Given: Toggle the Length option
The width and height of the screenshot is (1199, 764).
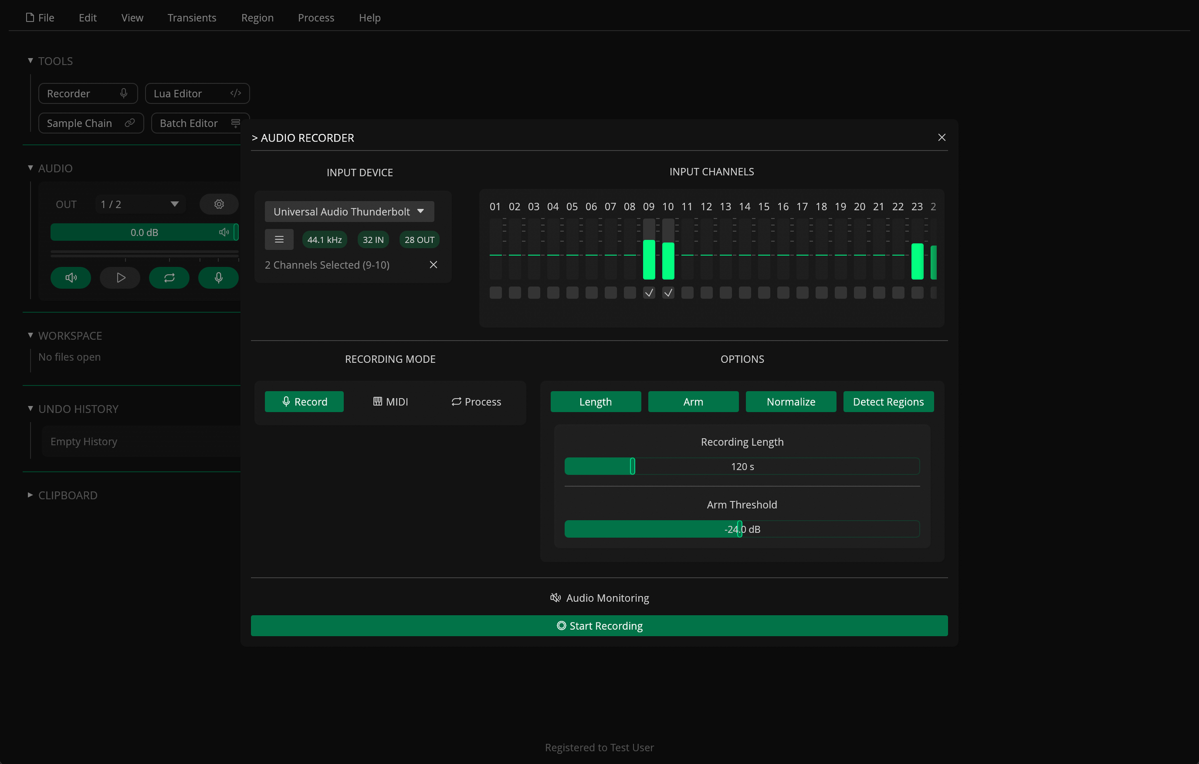Looking at the screenshot, I should click(596, 402).
